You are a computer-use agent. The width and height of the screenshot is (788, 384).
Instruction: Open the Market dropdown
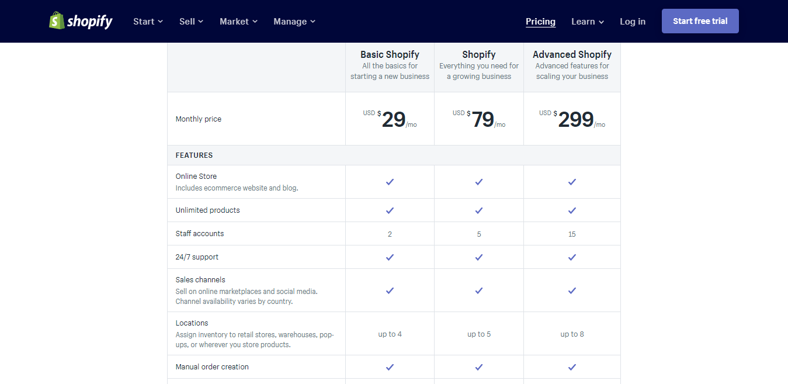(x=238, y=21)
